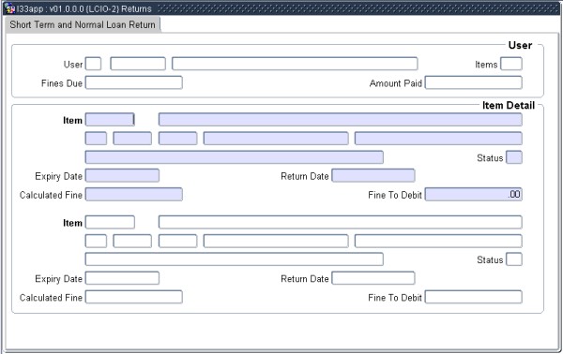Click the second Return Date field
563x354 pixels.
(373, 278)
